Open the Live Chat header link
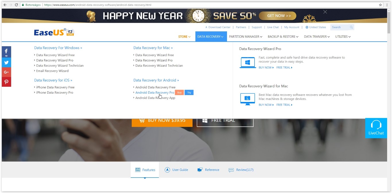 [273, 27]
